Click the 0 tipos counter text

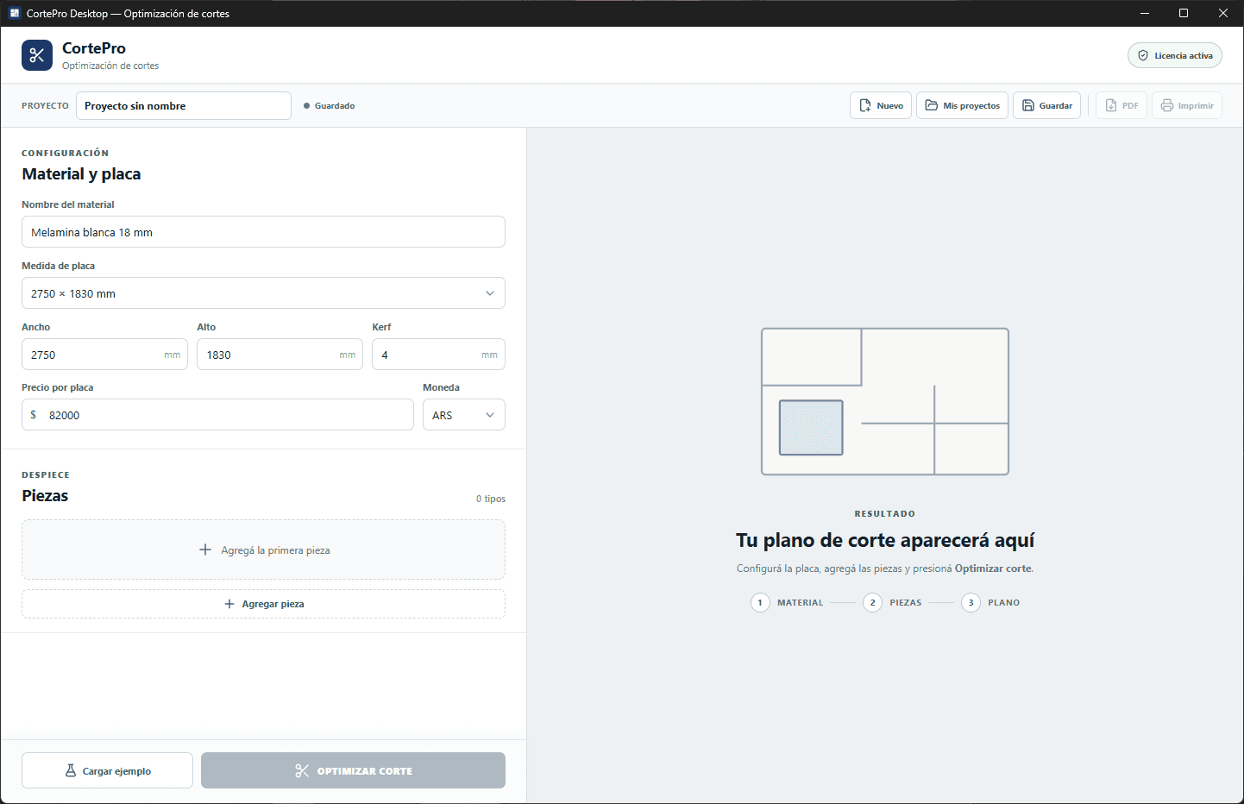[491, 499]
